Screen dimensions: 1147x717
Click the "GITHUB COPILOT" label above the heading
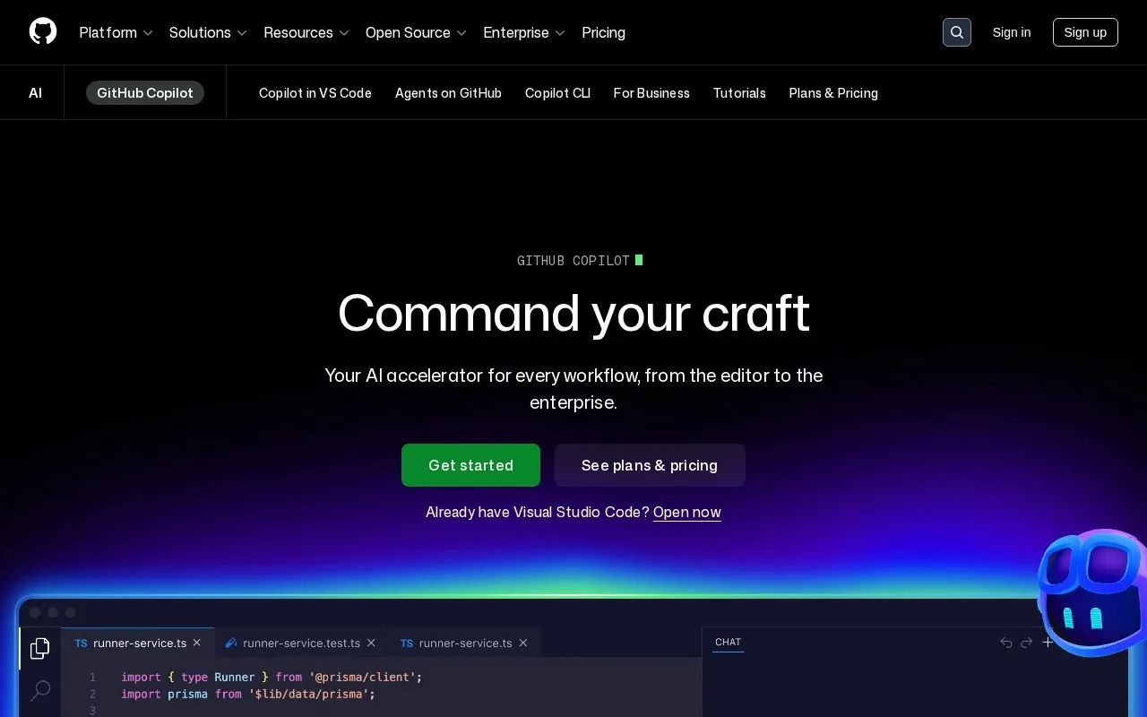tap(573, 261)
